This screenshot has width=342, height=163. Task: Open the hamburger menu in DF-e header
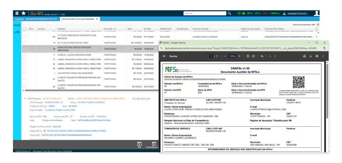pyautogui.click(x=17, y=13)
